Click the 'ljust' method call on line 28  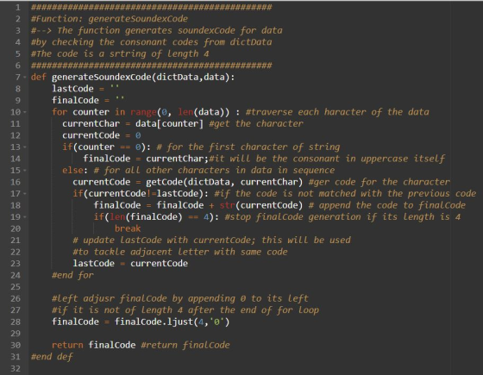[x=180, y=322]
